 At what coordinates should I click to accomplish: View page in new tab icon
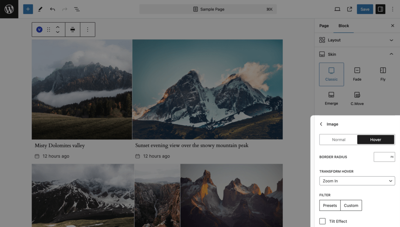click(x=350, y=9)
